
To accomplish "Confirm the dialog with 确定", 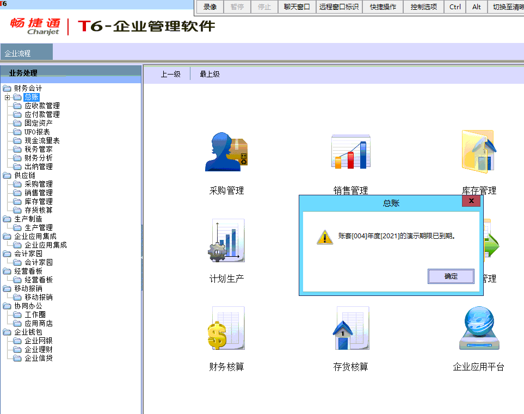I will pos(451,276).
